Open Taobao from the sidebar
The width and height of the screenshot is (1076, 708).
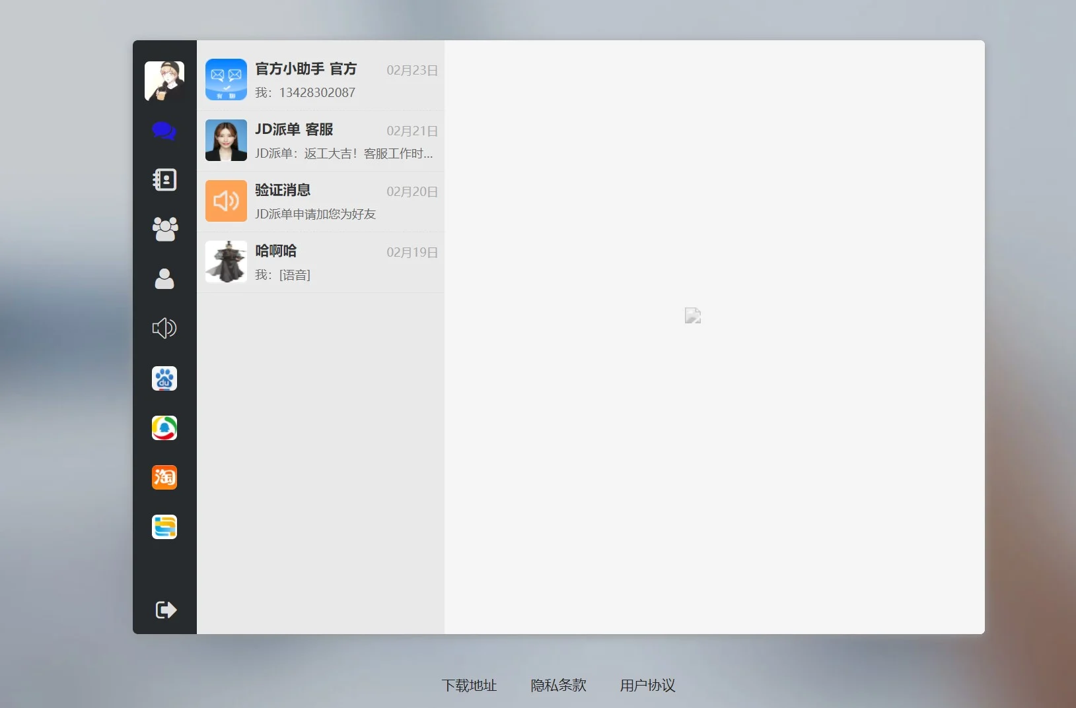pyautogui.click(x=164, y=477)
